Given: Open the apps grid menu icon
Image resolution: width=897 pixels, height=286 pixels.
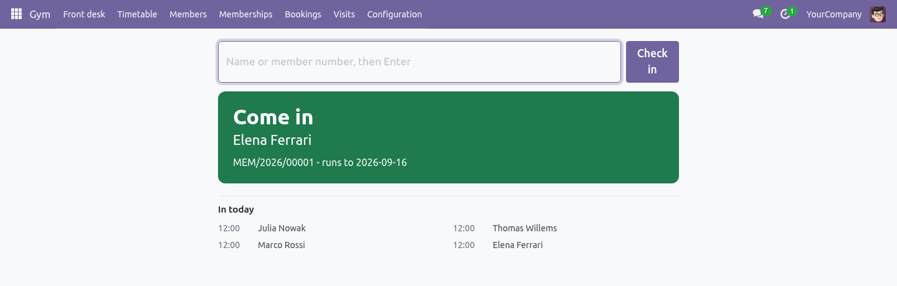Looking at the screenshot, I should point(16,14).
